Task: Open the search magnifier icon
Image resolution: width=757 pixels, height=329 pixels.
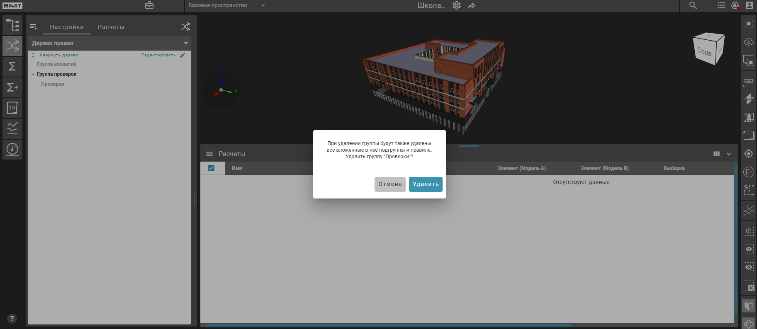Action: pyautogui.click(x=693, y=5)
